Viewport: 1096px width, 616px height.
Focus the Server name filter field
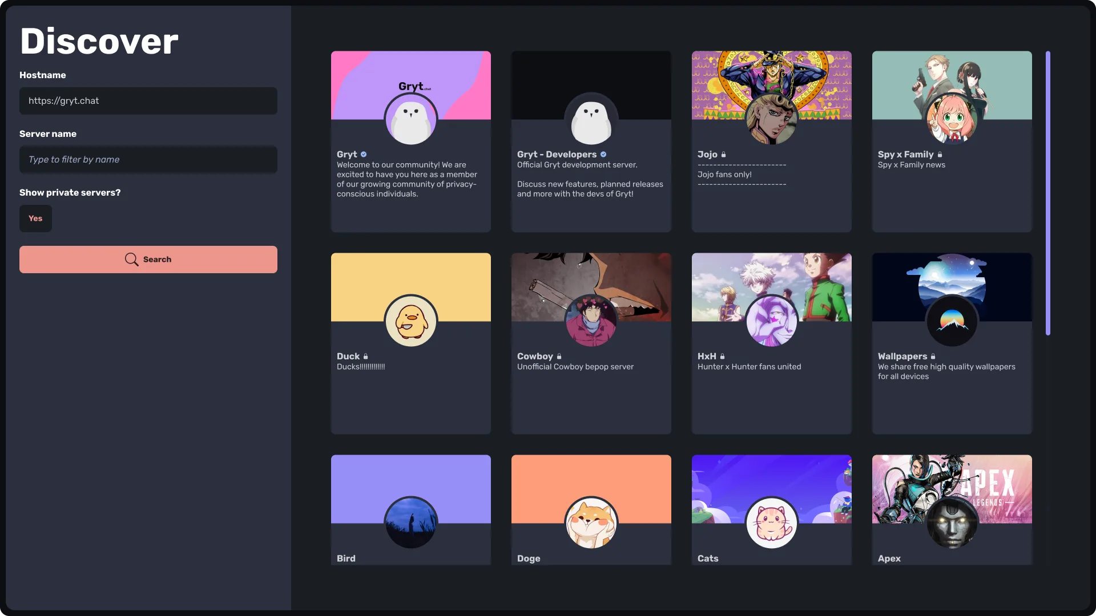148,160
